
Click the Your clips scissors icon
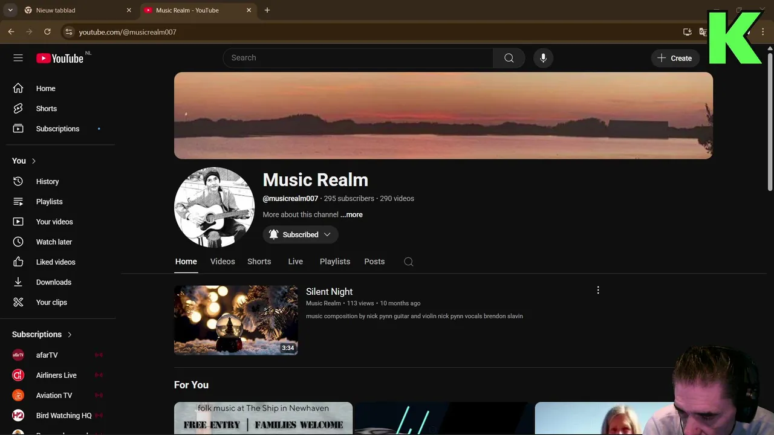click(18, 302)
